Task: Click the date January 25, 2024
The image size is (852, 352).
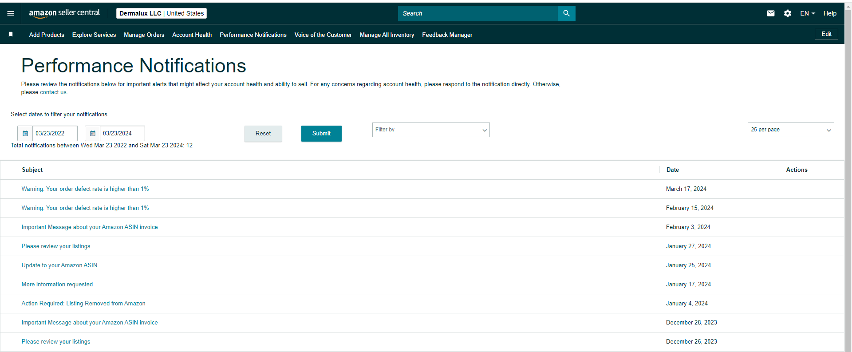Action: click(x=689, y=265)
